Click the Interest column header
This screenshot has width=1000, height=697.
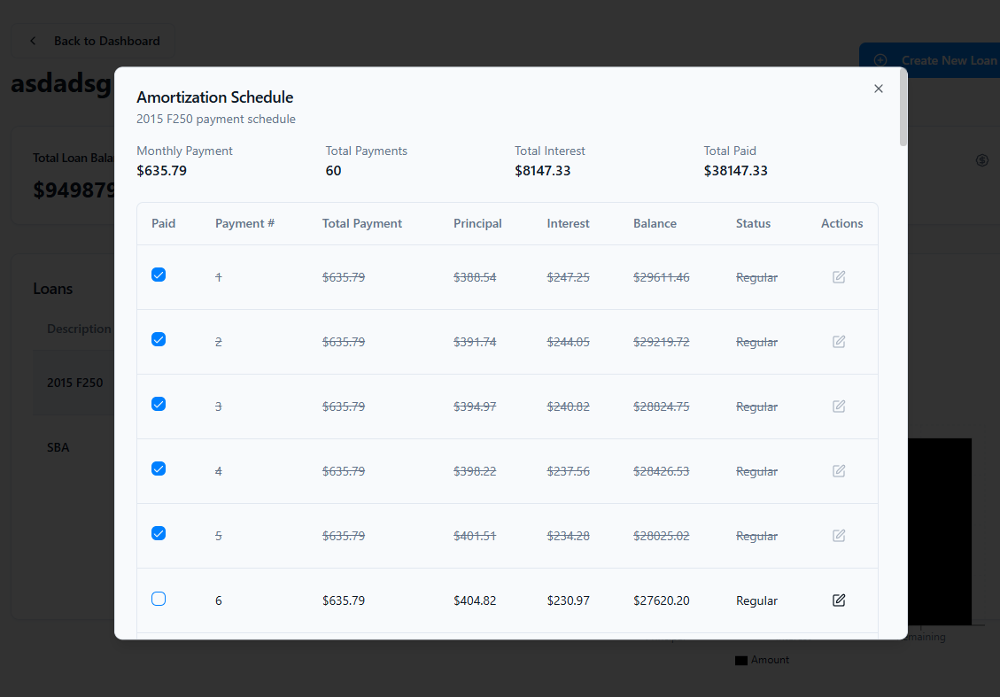(x=568, y=224)
